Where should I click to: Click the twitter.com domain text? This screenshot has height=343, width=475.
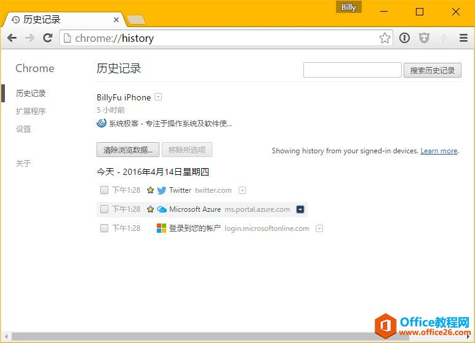[x=214, y=190]
